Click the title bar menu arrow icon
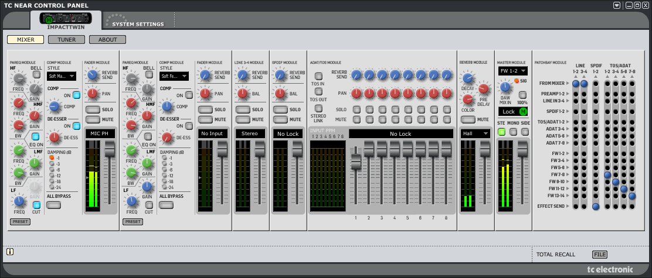 click(617, 5)
